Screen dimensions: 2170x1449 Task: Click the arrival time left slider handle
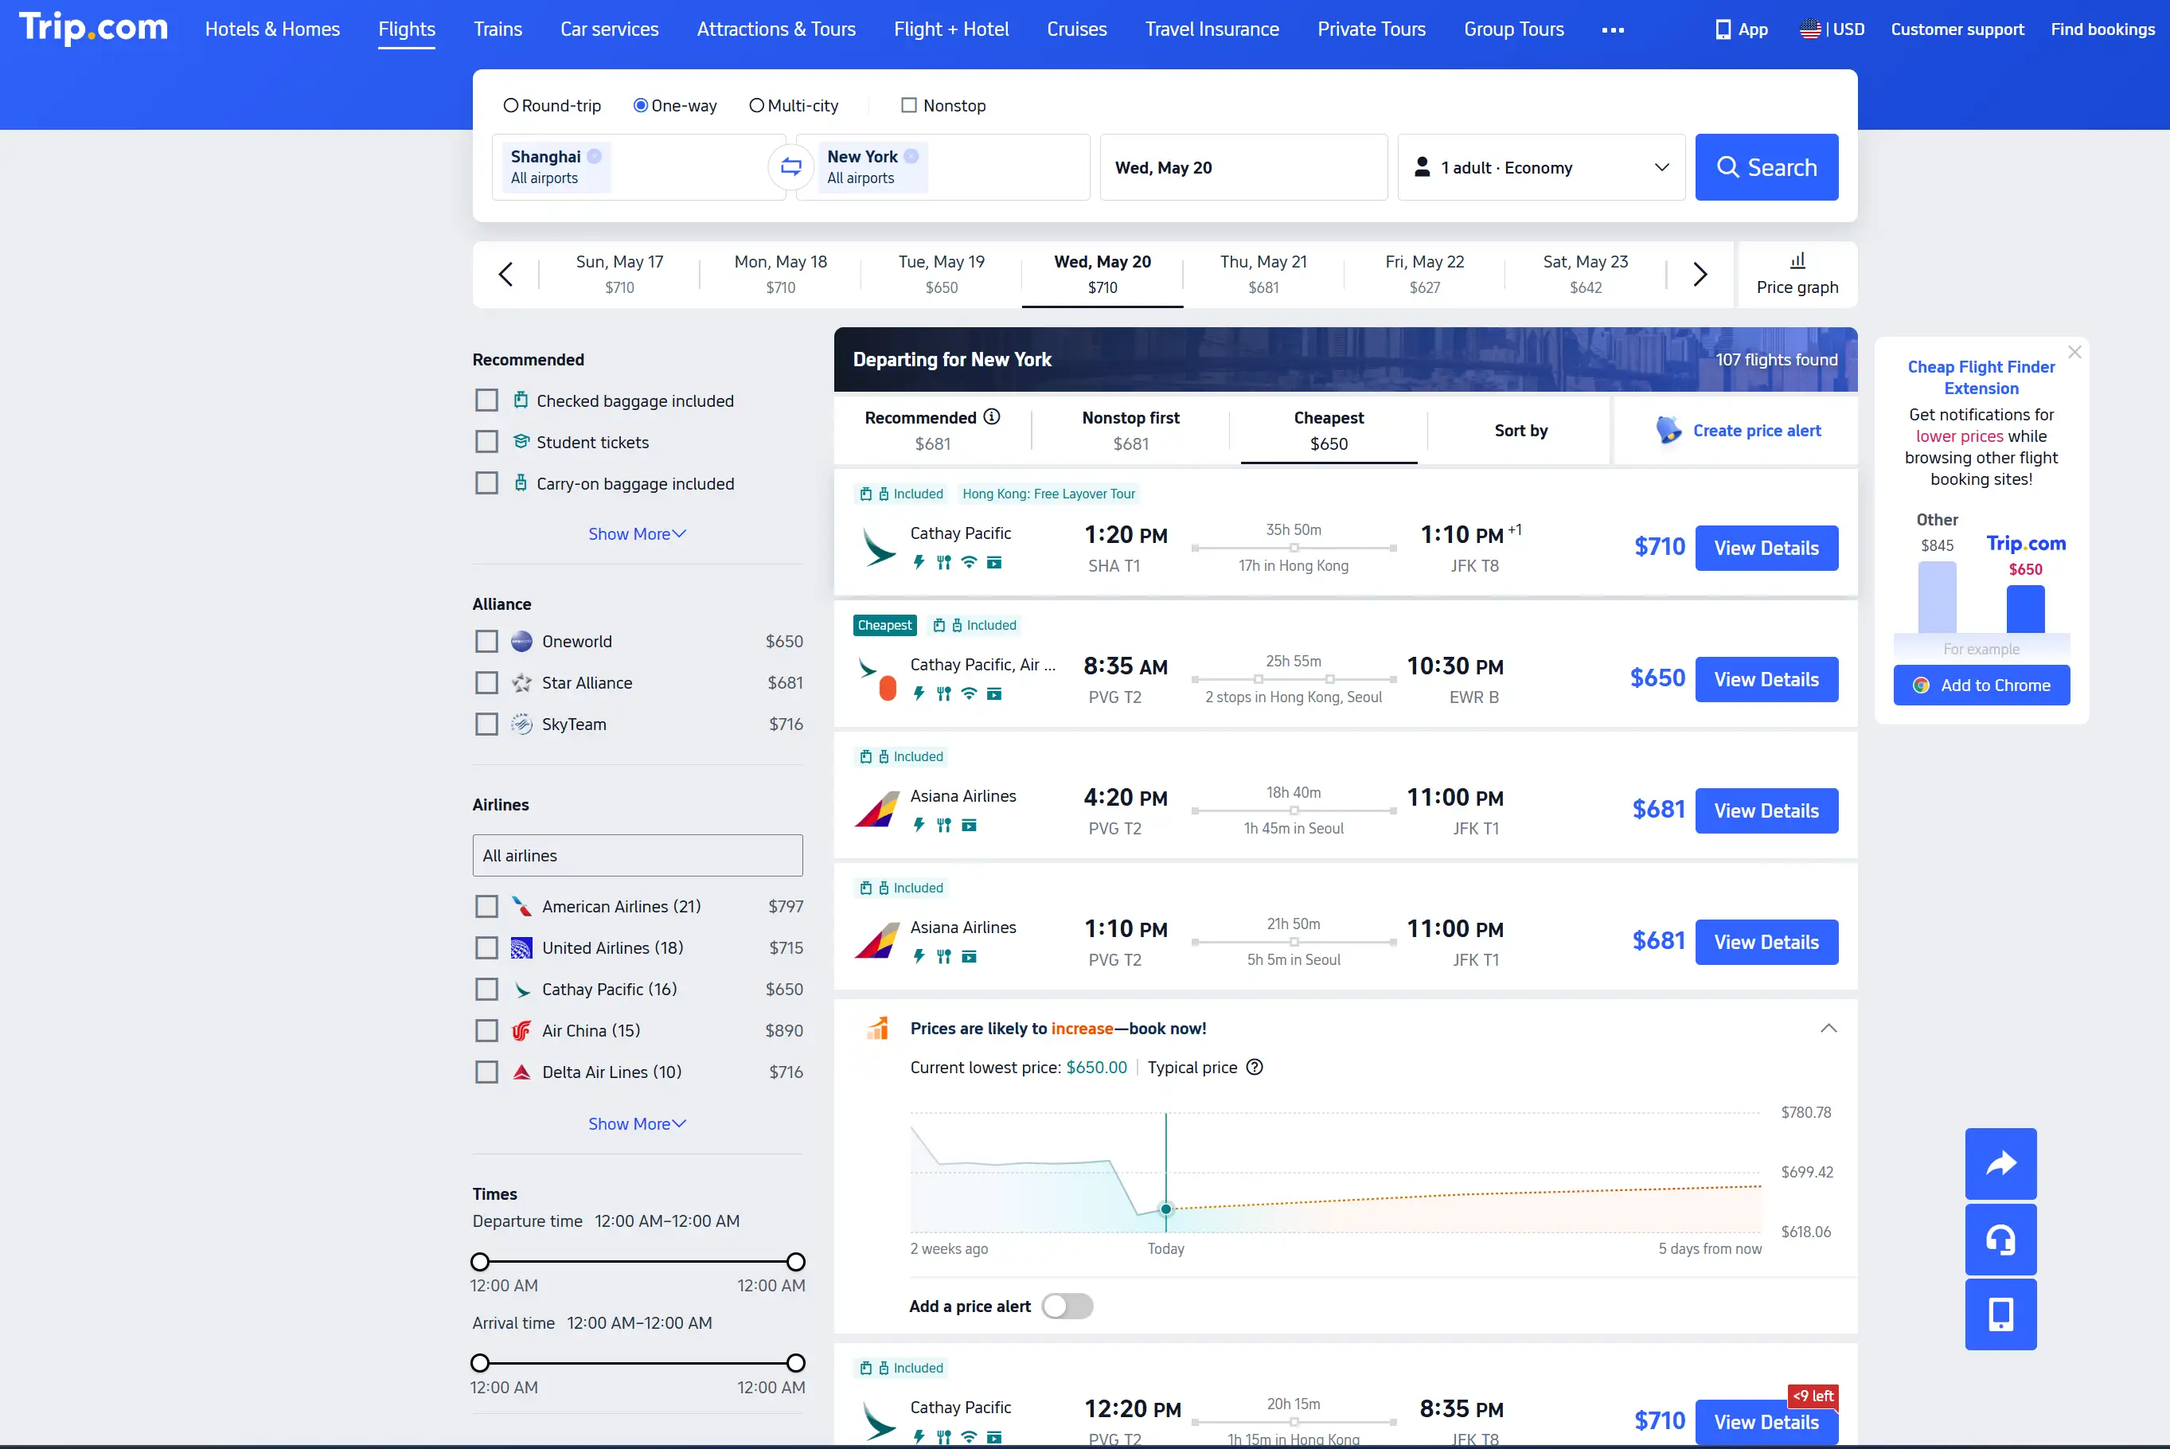pos(479,1363)
